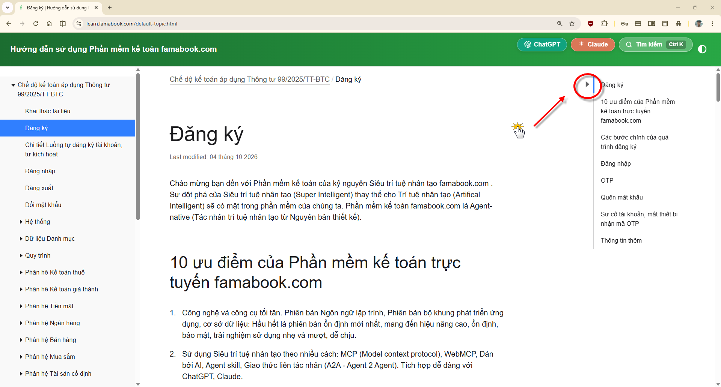Jump to OTP section in contents

tap(607, 180)
